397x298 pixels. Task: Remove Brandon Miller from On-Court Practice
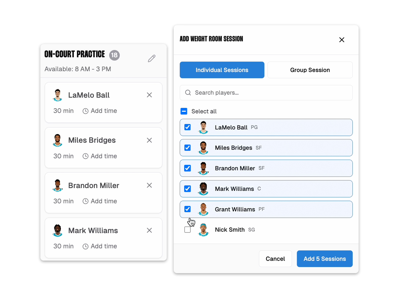point(149,185)
